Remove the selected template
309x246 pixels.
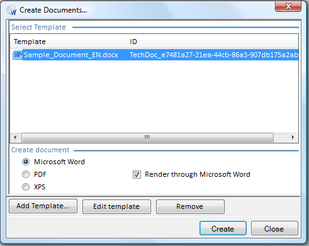pyautogui.click(x=190, y=206)
